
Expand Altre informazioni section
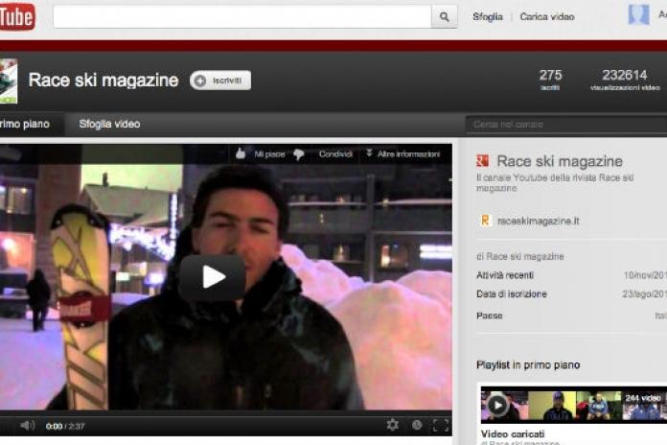click(x=402, y=154)
